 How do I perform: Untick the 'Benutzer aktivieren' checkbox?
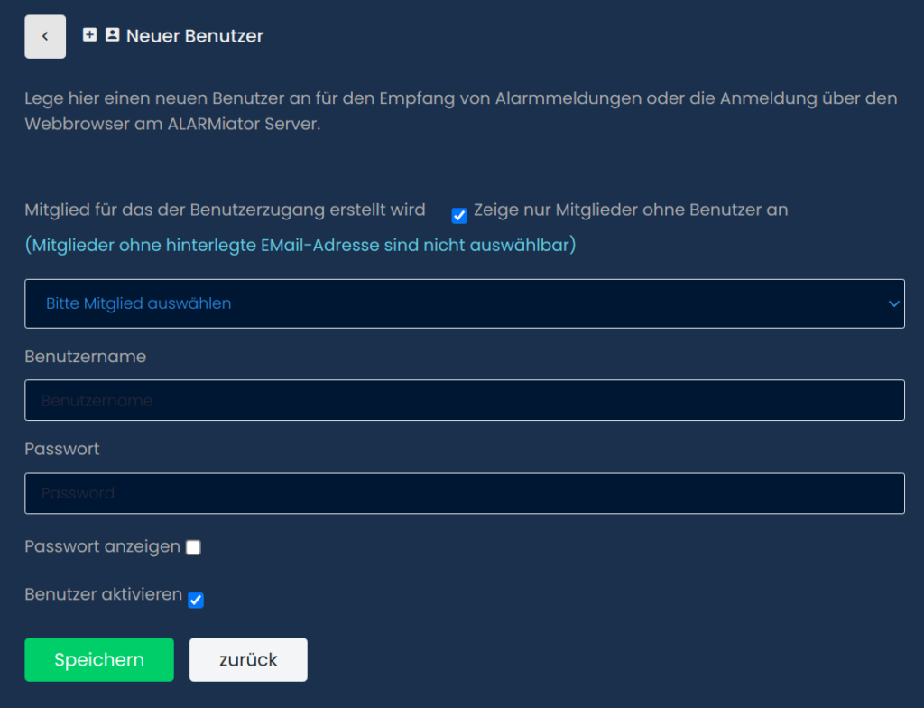[x=196, y=600]
